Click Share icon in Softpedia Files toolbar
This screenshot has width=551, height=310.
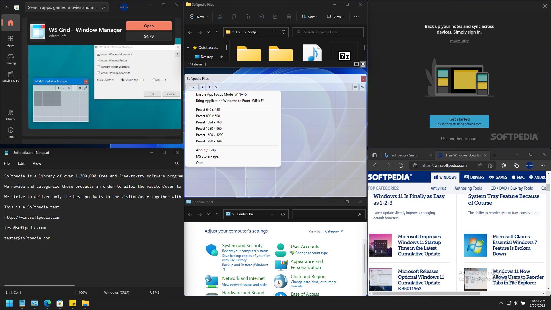coord(275,17)
